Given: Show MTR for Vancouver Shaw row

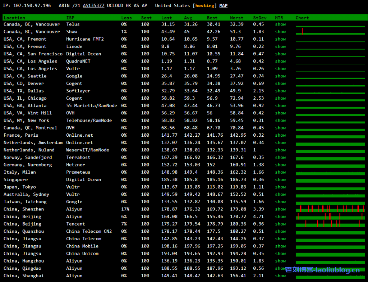Looking at the screenshot, I should pyautogui.click(x=280, y=32).
